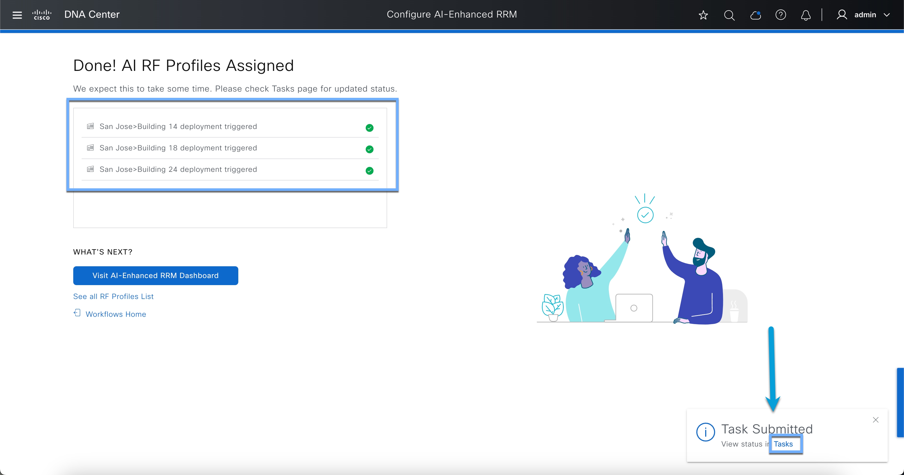Click the building icon beside Building 24 deployment
Screen dimensions: 904x475
point(90,169)
